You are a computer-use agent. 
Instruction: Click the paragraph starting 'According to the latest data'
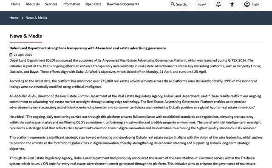tap(133, 84)
